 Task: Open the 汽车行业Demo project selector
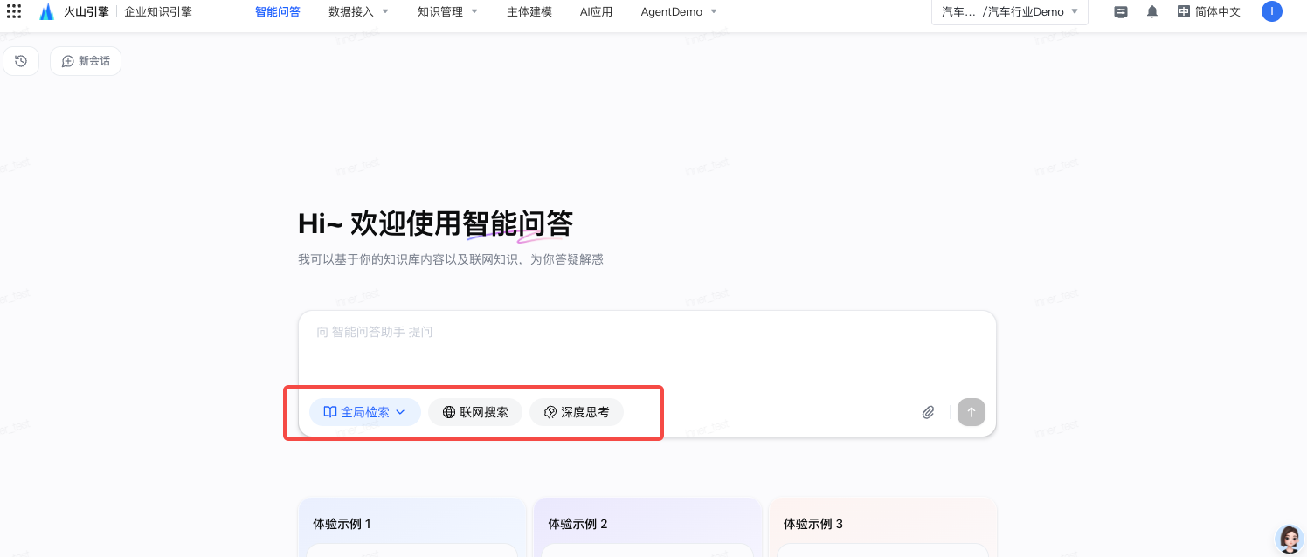[x=1010, y=12]
